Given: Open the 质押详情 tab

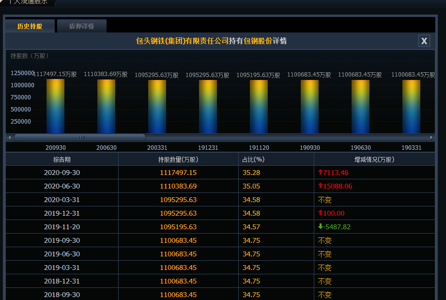Looking at the screenshot, I should point(82,26).
